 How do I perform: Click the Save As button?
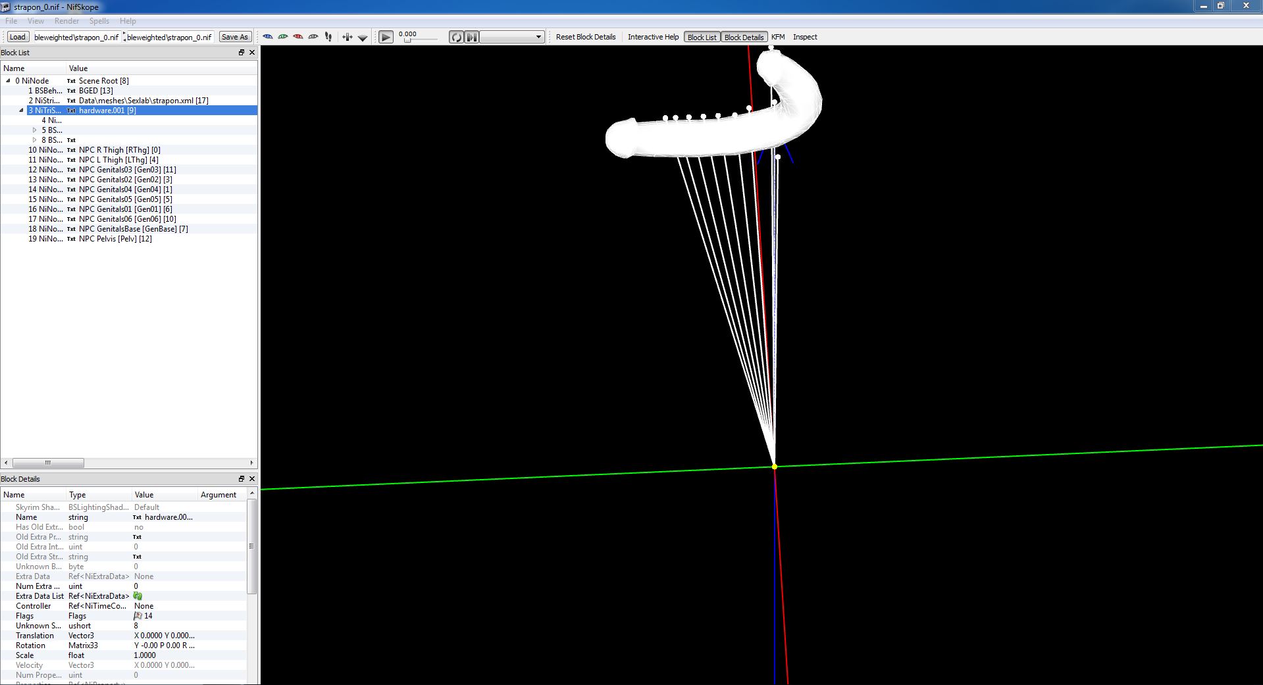coord(235,38)
